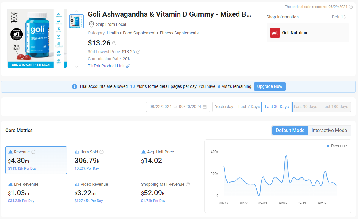Switch to Default Mode
Viewport: 358px width, 219px height.
click(290, 131)
